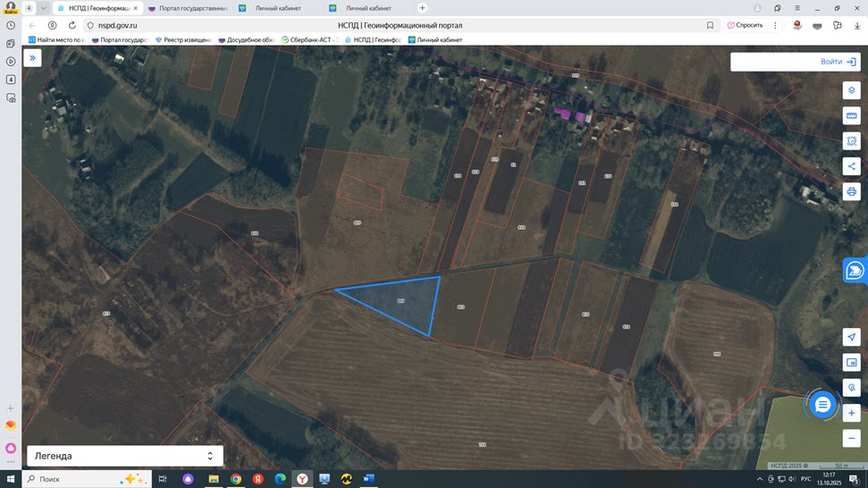Screen dimensions: 868x488
Task: Expand the Легенда panel
Action: (x=125, y=456)
